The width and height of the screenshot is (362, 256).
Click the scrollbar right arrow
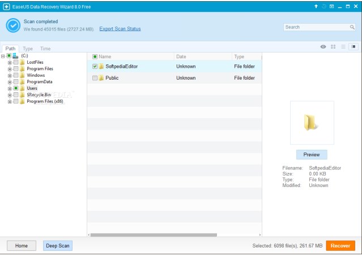pyautogui.click(x=260, y=235)
